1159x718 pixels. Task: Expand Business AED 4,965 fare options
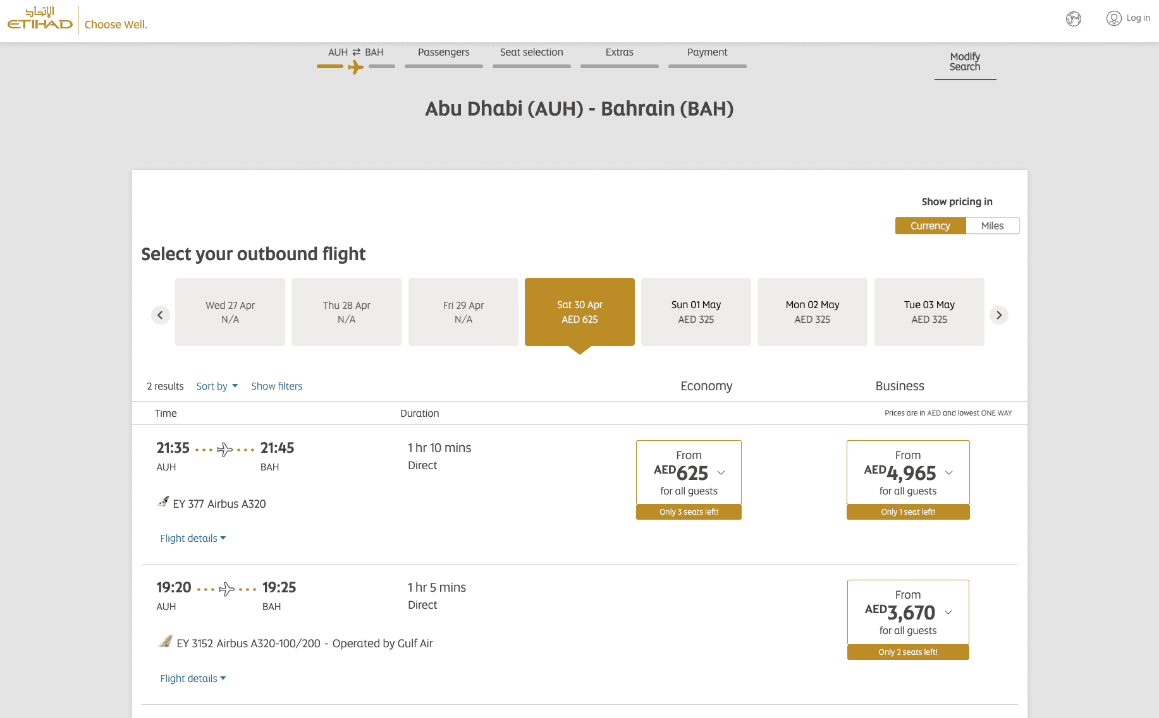click(x=908, y=472)
